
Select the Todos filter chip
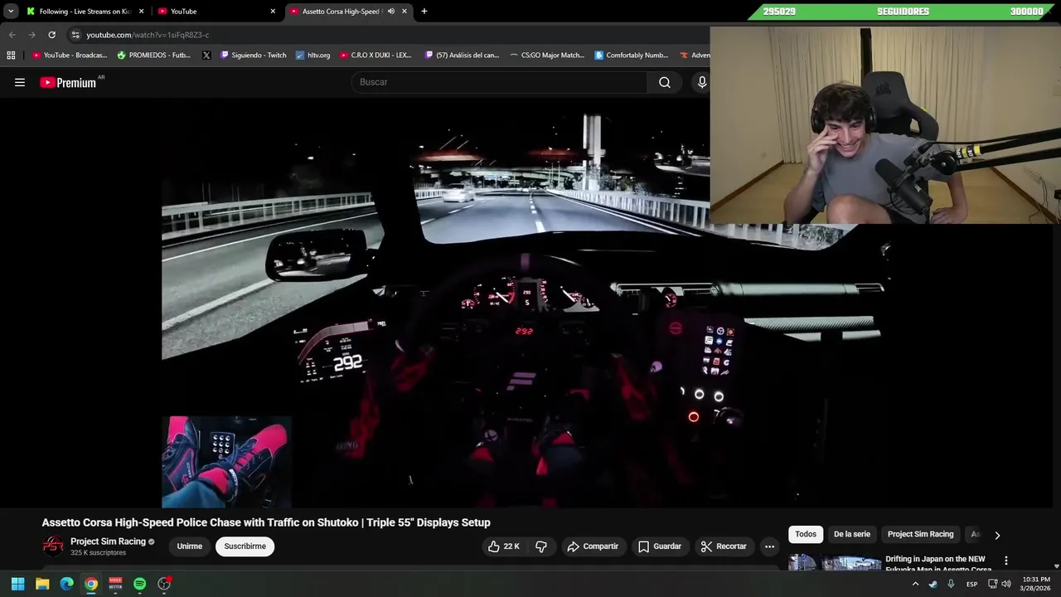pyautogui.click(x=806, y=534)
